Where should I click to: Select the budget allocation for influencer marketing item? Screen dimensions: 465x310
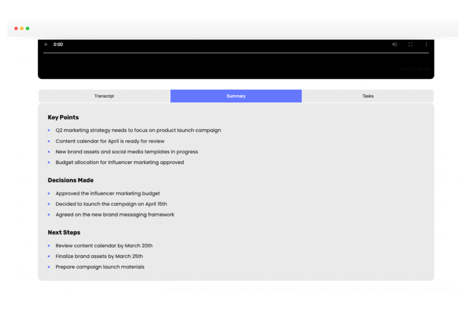[x=120, y=162]
